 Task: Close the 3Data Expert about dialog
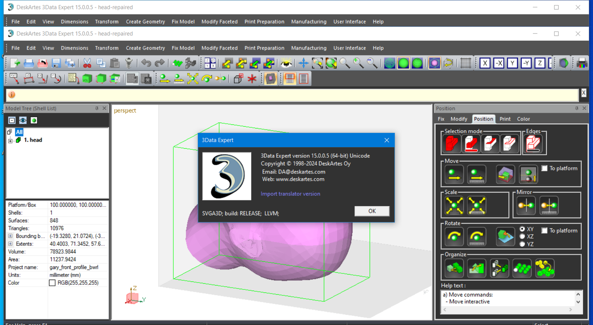[x=387, y=140]
